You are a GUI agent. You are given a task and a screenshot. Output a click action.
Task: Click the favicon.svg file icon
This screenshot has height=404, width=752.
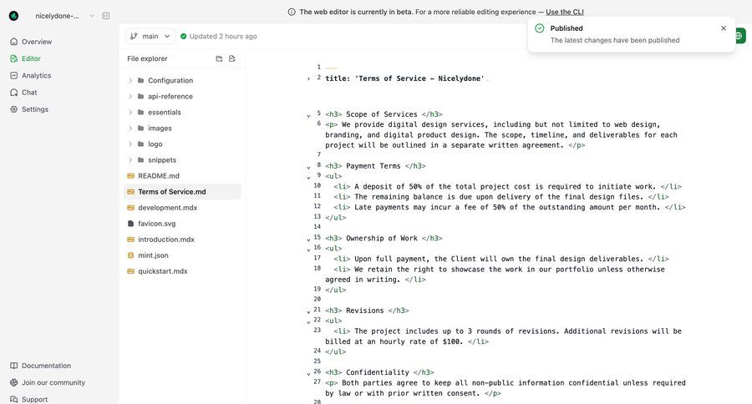pos(130,224)
